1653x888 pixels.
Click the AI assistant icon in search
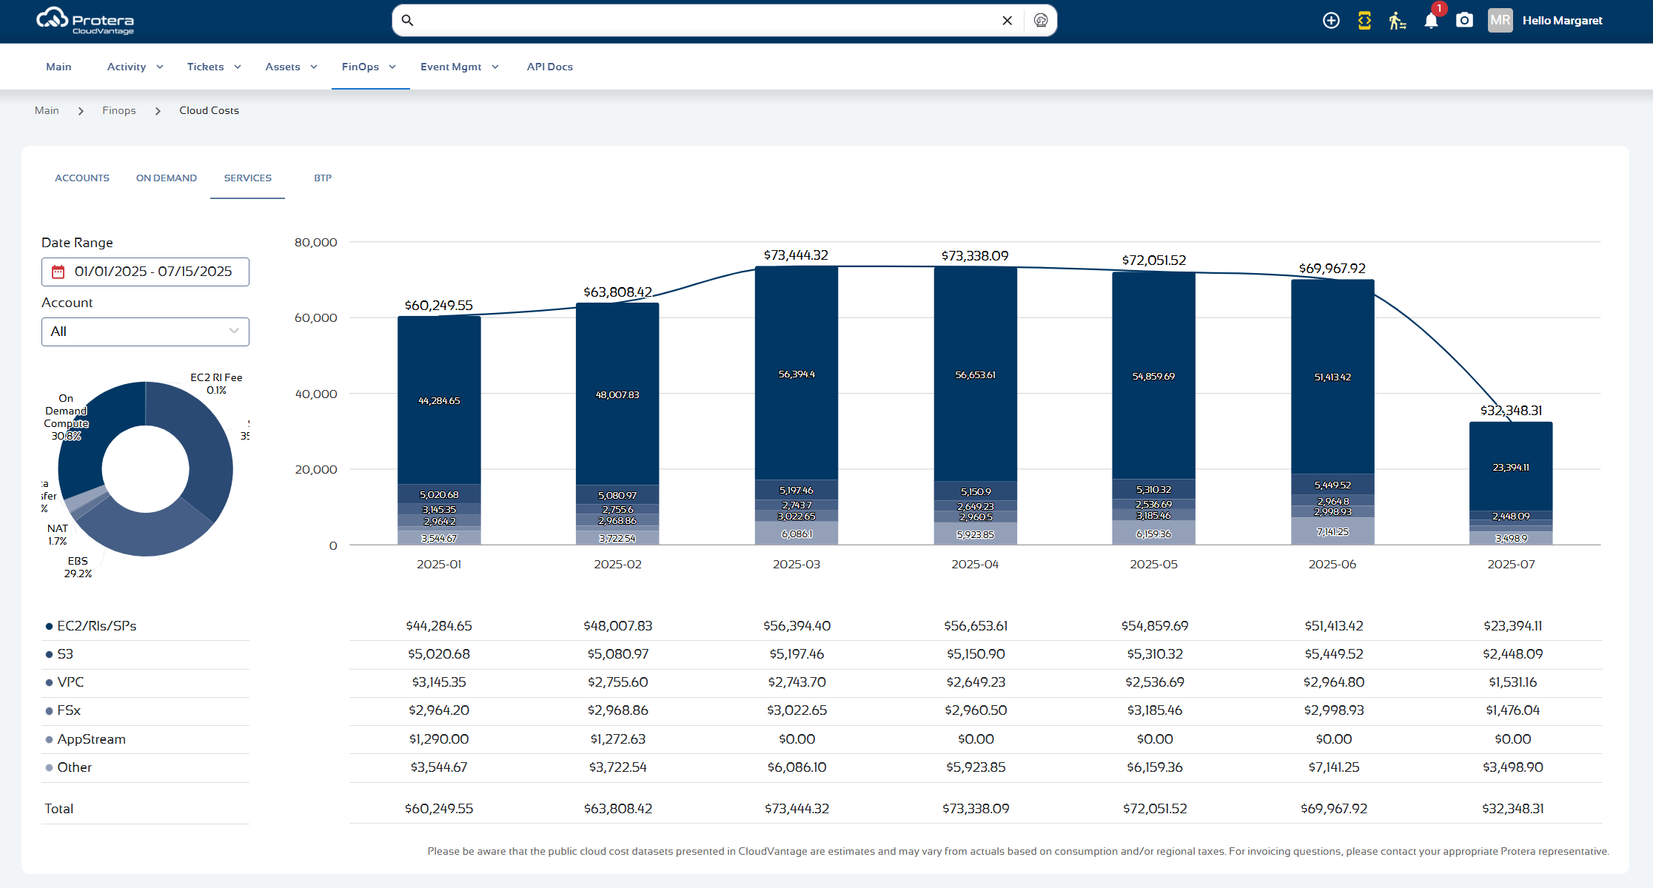[x=1041, y=21]
